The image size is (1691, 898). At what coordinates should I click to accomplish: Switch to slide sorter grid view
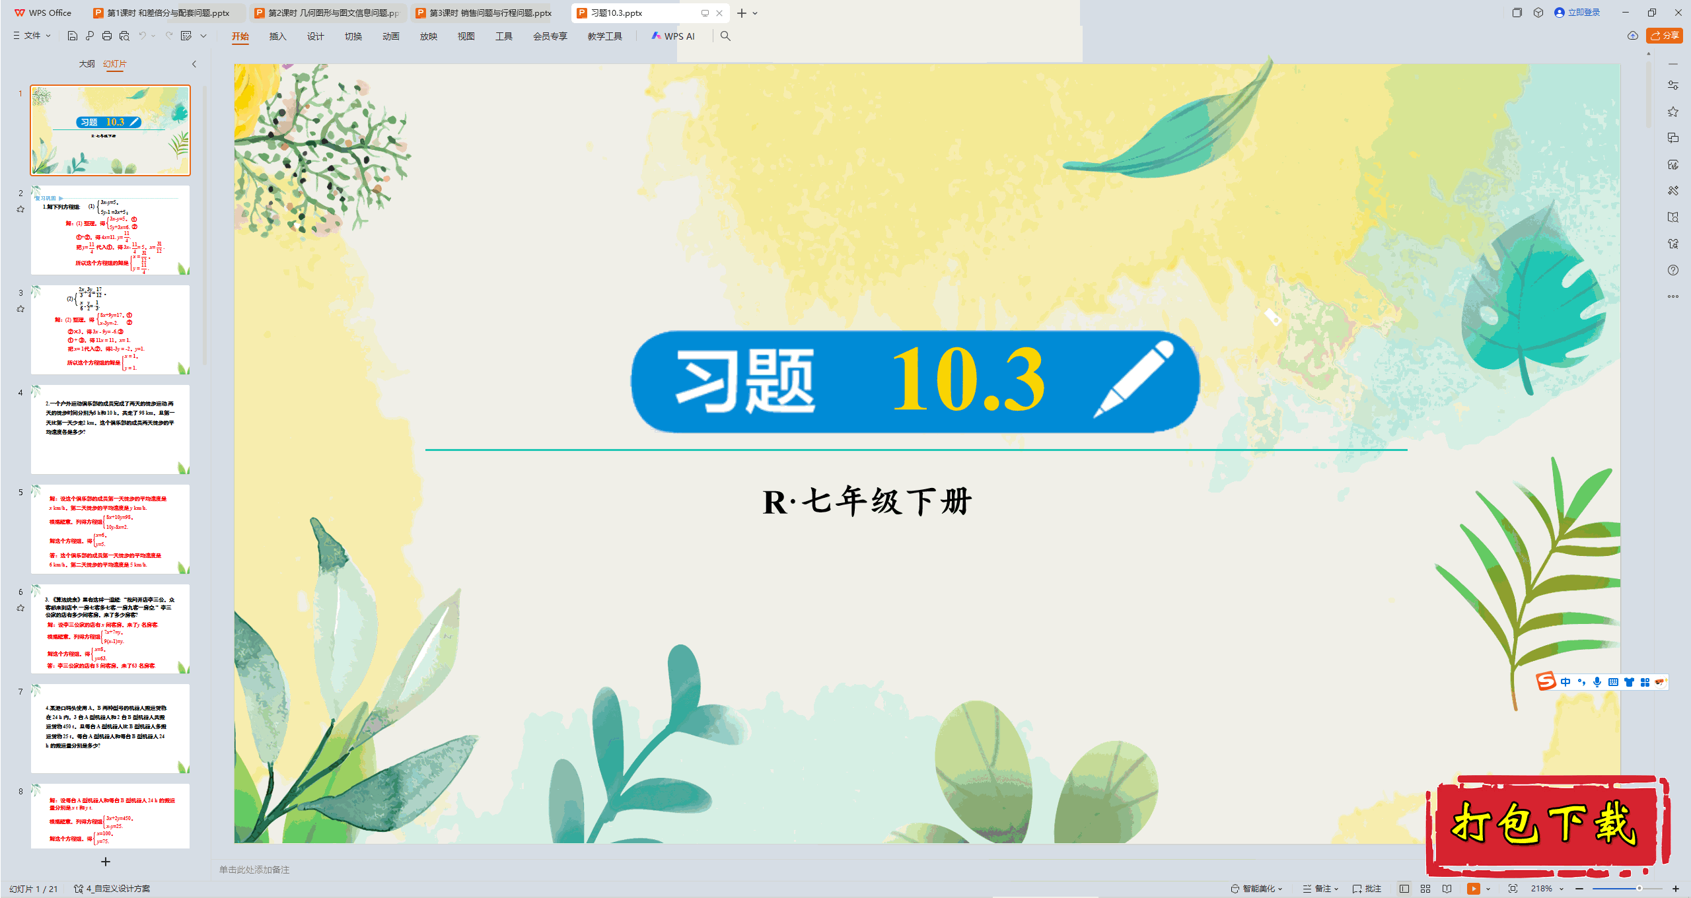tap(1425, 889)
